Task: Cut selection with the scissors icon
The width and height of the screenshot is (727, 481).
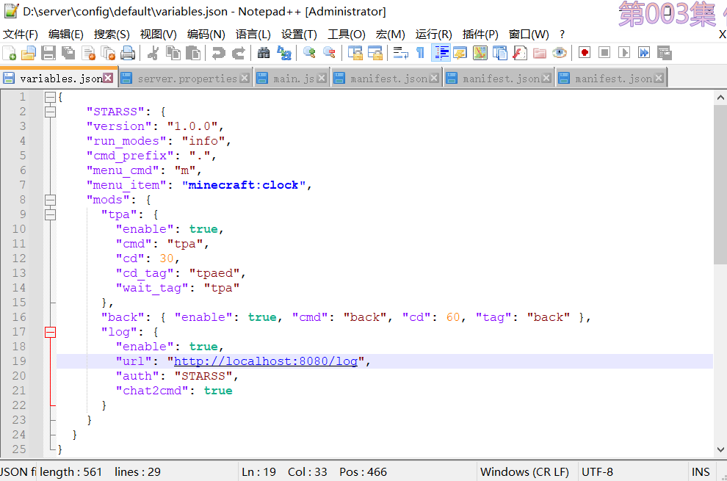Action: 153,54
